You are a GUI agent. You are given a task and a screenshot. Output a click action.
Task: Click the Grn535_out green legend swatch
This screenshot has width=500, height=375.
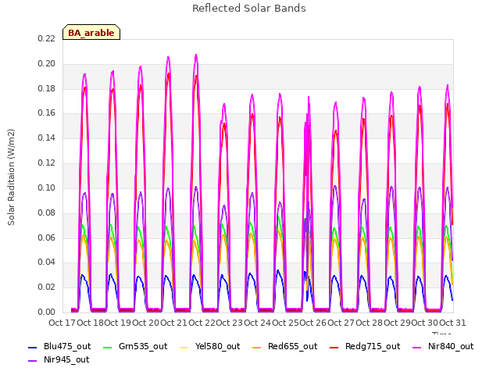click(x=108, y=348)
